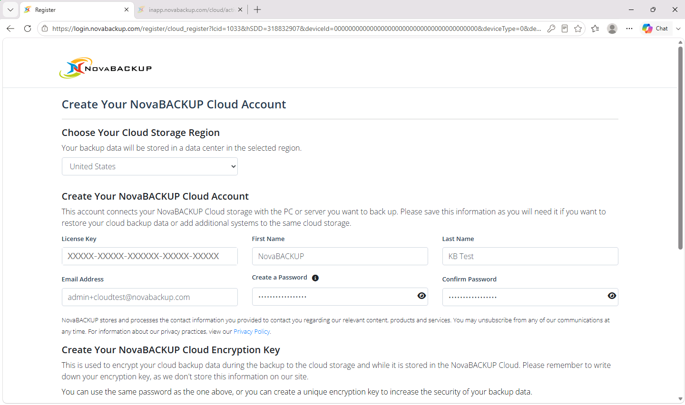Close the Register tab
685x405 pixels.
click(126, 10)
